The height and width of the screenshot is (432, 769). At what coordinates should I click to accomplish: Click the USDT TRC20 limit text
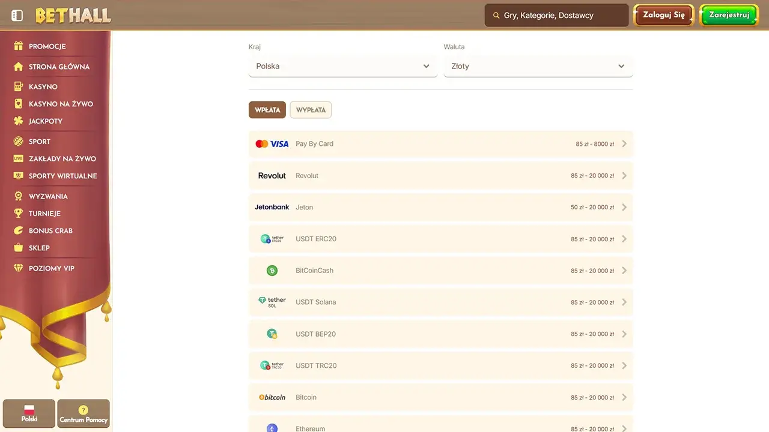point(592,366)
